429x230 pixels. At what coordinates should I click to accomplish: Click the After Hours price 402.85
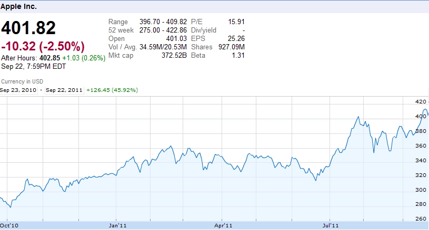pos(49,58)
